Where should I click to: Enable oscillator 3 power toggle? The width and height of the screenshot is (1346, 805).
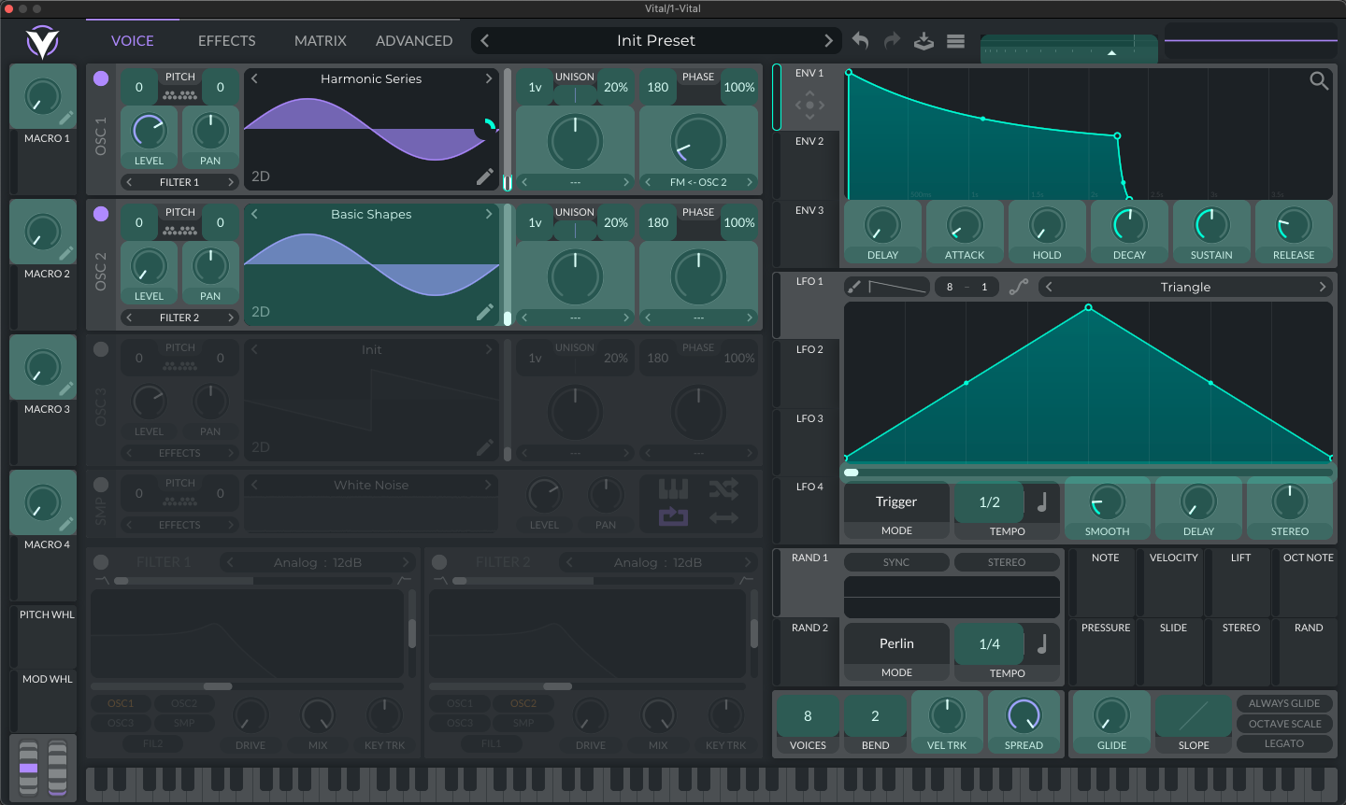pos(101,349)
